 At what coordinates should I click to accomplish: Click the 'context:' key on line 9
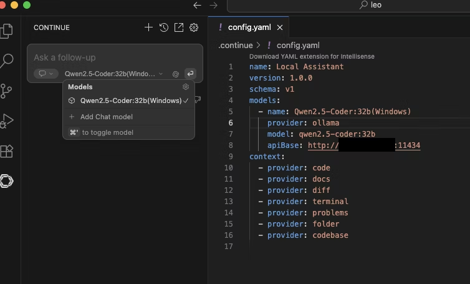(x=266, y=157)
